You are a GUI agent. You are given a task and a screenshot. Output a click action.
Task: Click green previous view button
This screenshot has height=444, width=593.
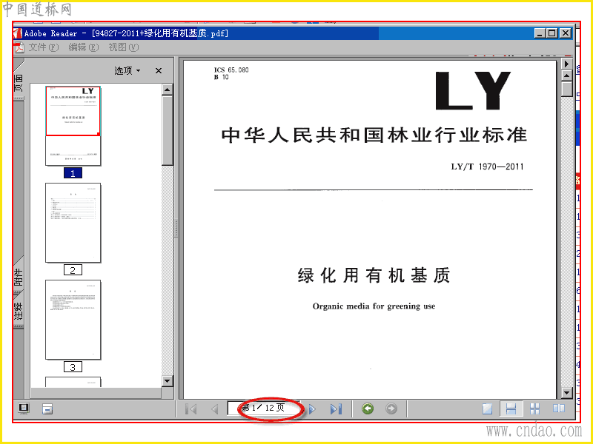click(368, 408)
